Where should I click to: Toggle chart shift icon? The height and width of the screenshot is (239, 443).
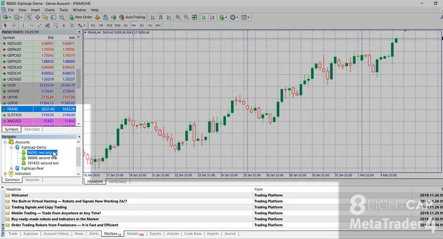pos(212,17)
